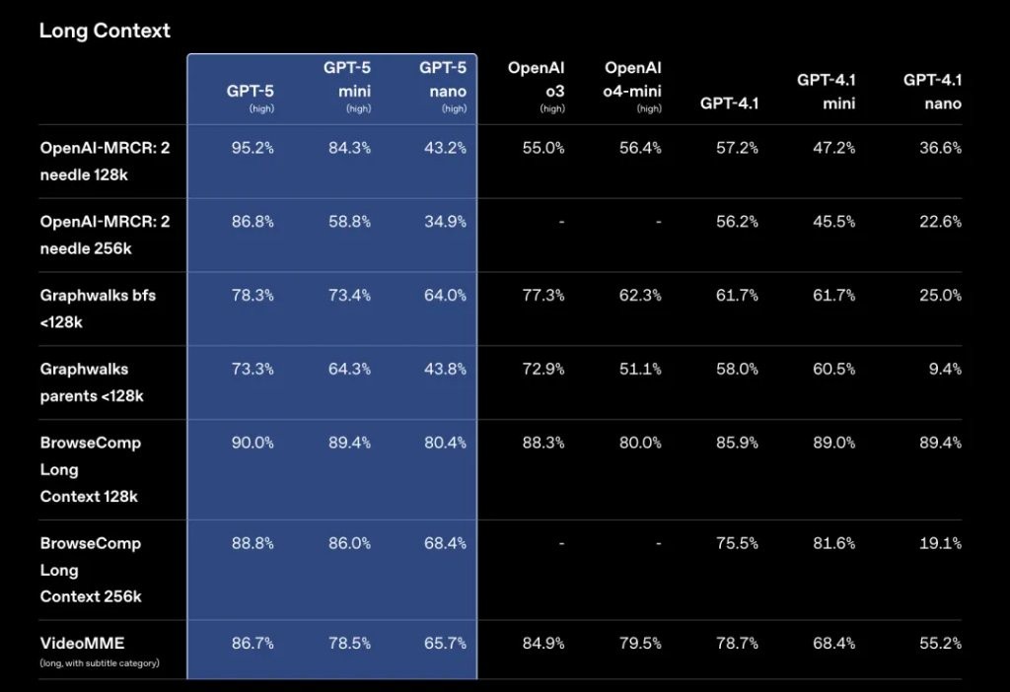This screenshot has width=1010, height=692.
Task: Select the GPT-4.1 mini column header
Action: [x=827, y=91]
